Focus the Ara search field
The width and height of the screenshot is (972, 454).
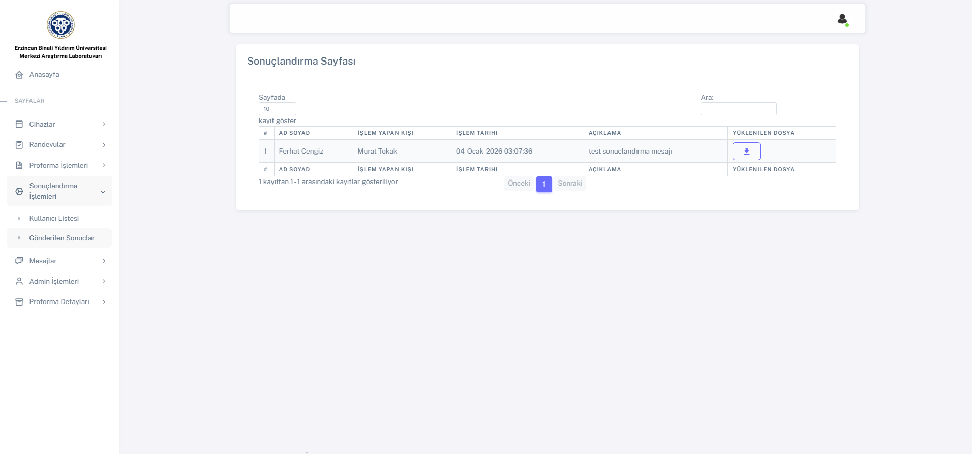(738, 109)
